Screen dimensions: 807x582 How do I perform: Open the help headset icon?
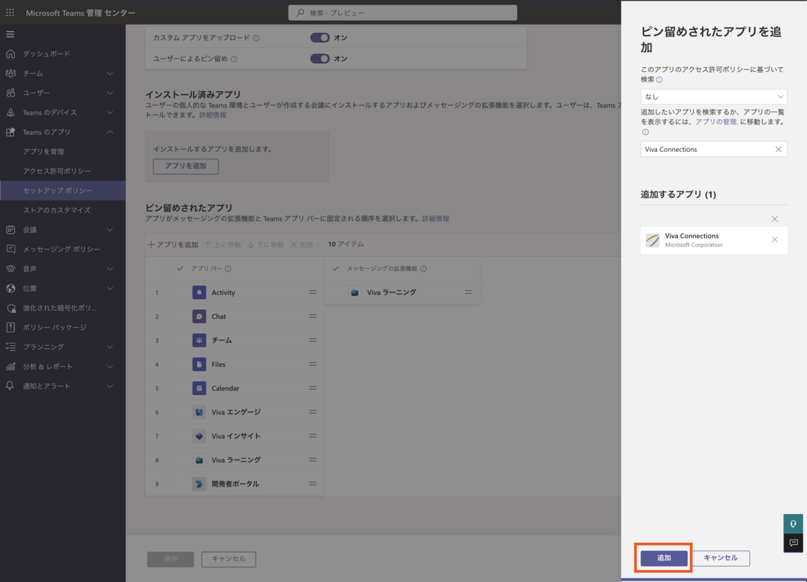point(794,524)
